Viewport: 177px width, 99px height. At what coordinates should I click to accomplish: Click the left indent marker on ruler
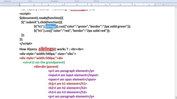point(20,5)
